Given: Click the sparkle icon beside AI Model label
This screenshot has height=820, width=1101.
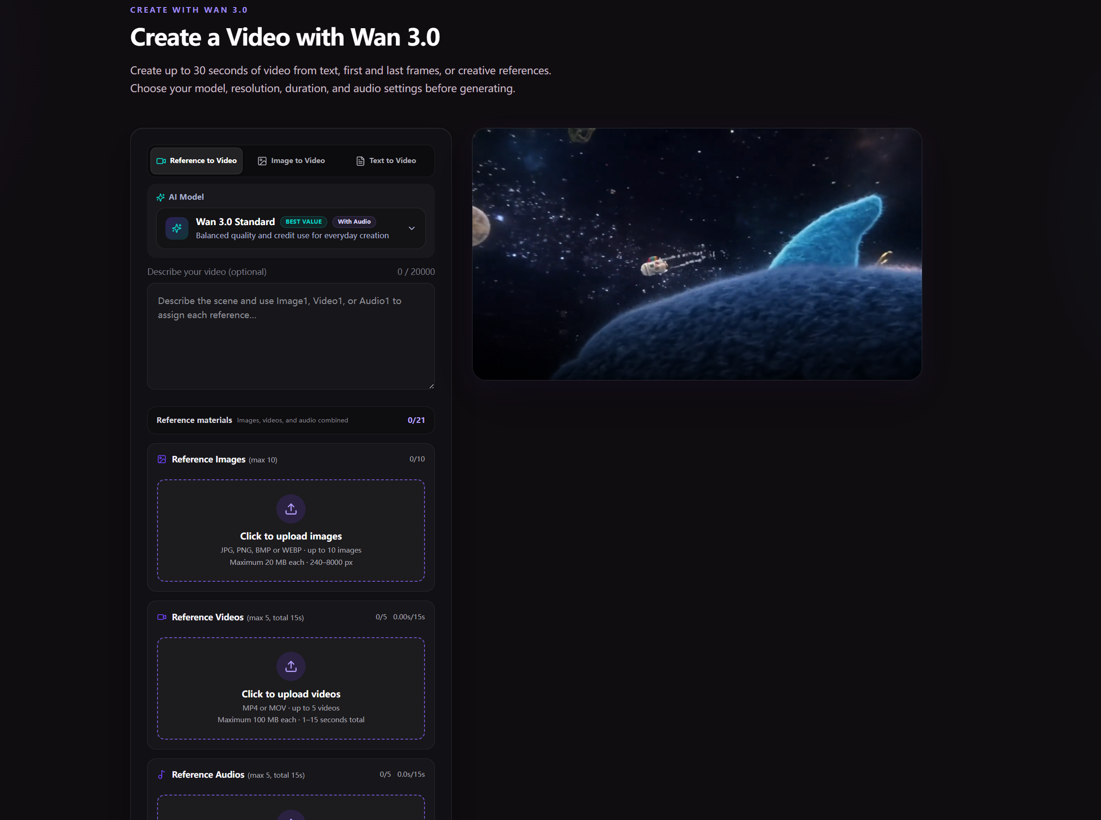Looking at the screenshot, I should click(x=160, y=197).
